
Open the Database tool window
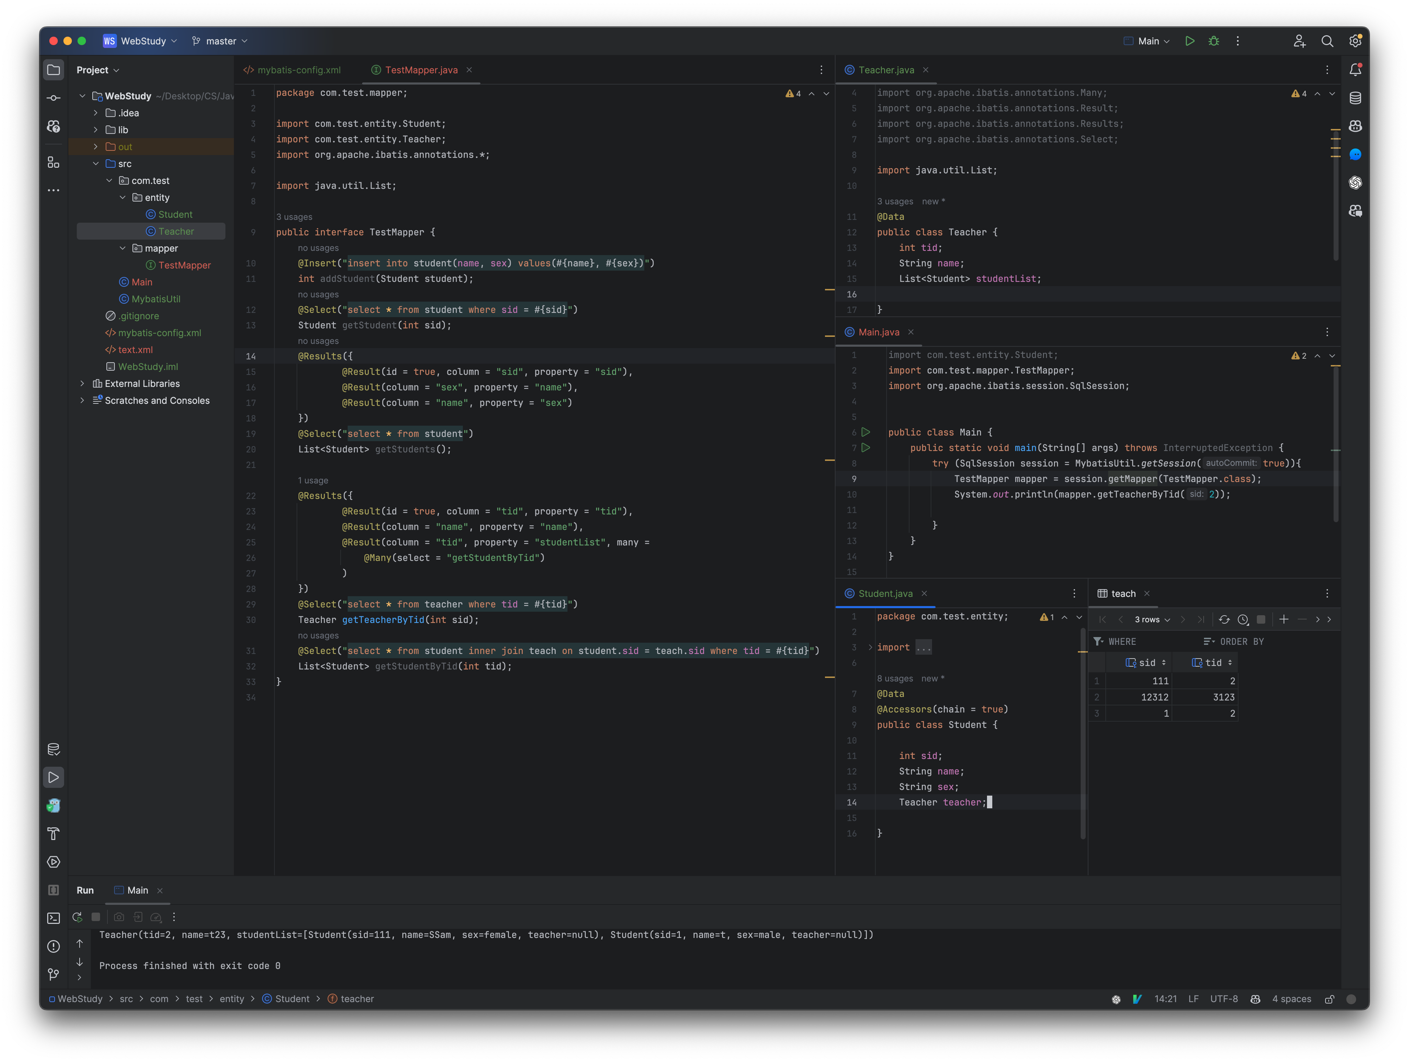(1355, 98)
